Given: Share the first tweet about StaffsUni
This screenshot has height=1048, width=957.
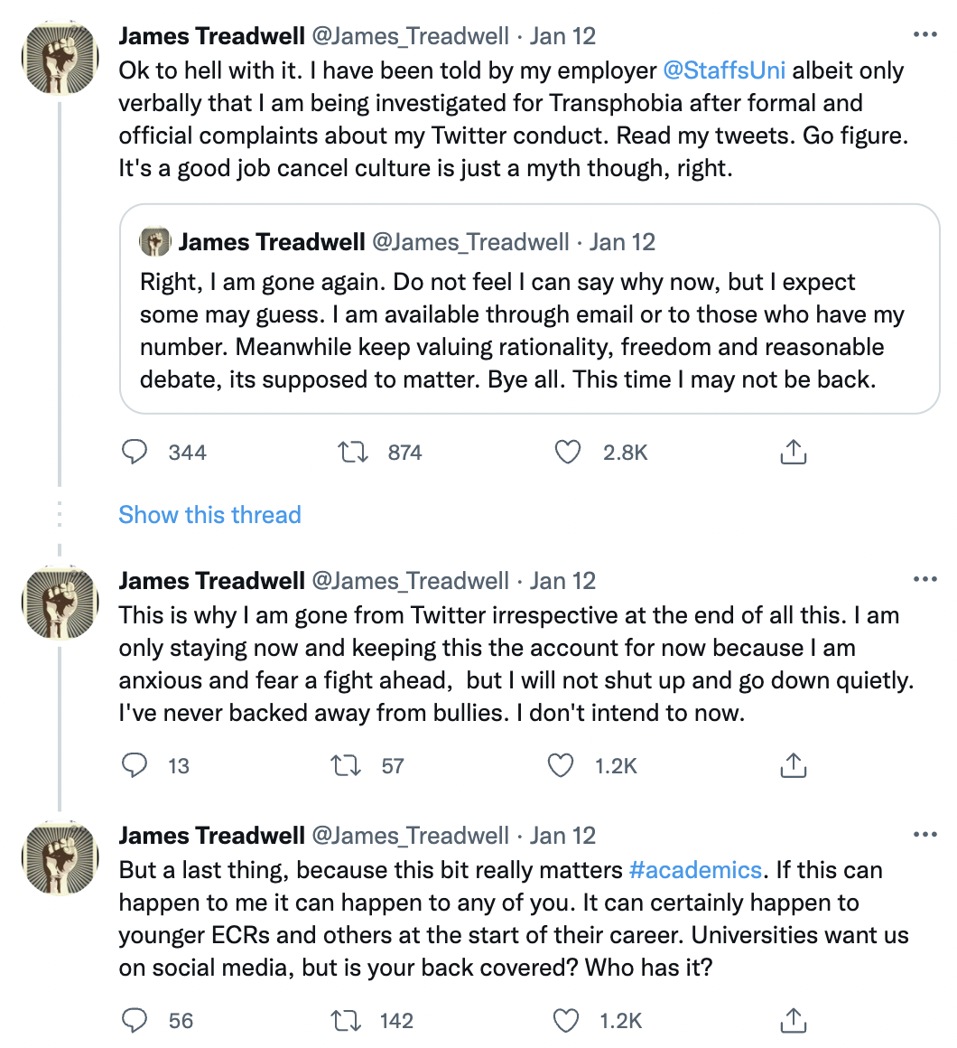Looking at the screenshot, I should click(794, 453).
